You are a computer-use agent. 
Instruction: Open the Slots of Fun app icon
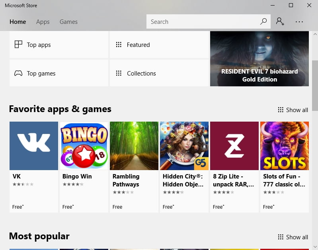coord(285,145)
